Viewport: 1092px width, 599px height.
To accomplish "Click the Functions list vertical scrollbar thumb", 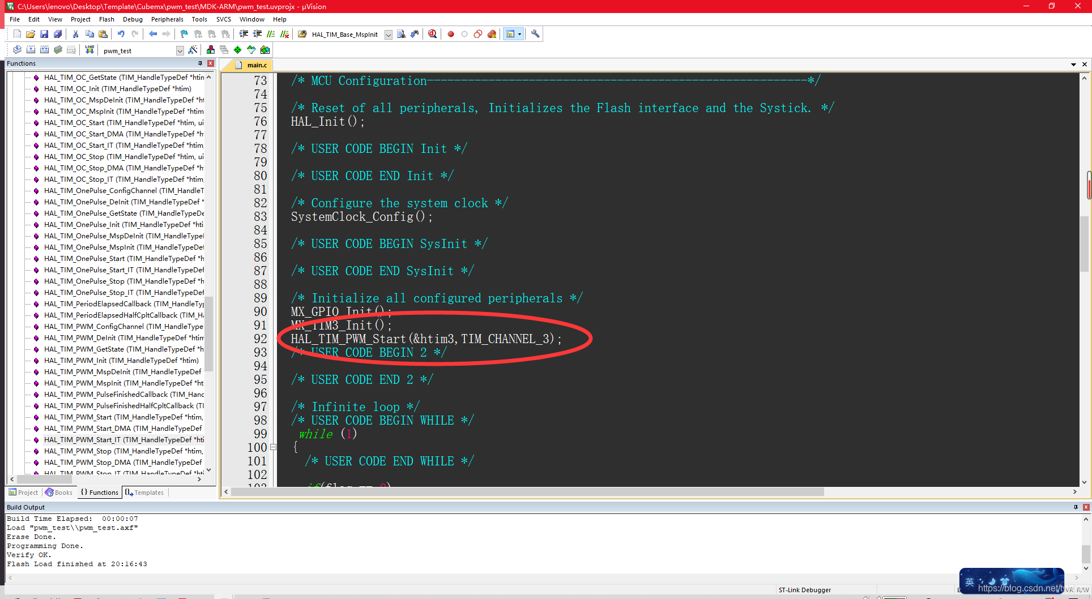I will coord(209,334).
